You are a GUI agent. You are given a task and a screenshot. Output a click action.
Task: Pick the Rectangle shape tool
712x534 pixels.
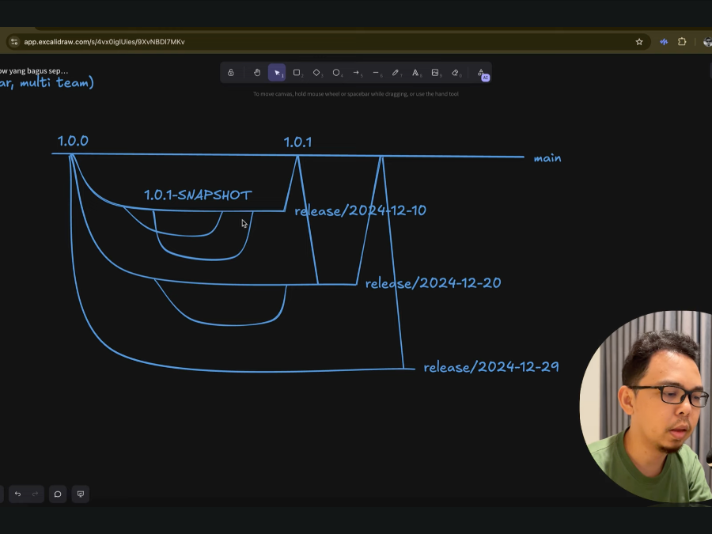pyautogui.click(x=297, y=73)
